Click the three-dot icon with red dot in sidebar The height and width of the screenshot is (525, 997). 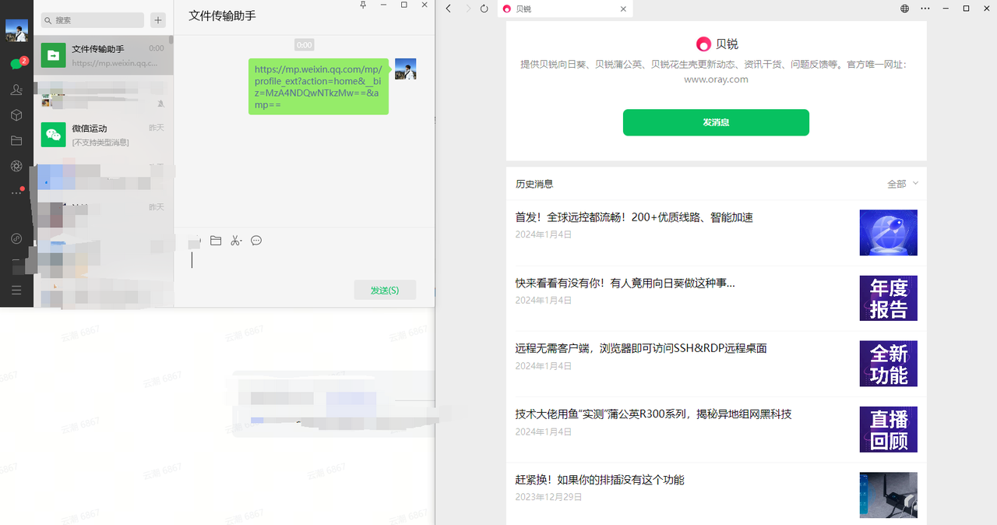(x=16, y=192)
